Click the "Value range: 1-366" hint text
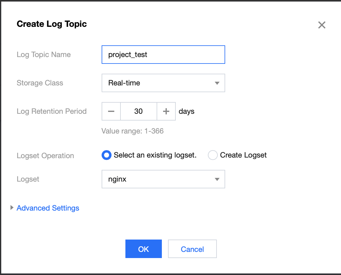Screen dimensions: 341x275 133,131
